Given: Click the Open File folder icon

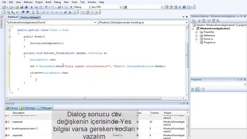Looking at the screenshot, I should tap(17, 7).
